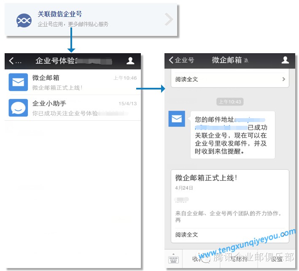Open the 企业小助手 conversation row
The width and height of the screenshot is (299, 271).
(x=73, y=108)
